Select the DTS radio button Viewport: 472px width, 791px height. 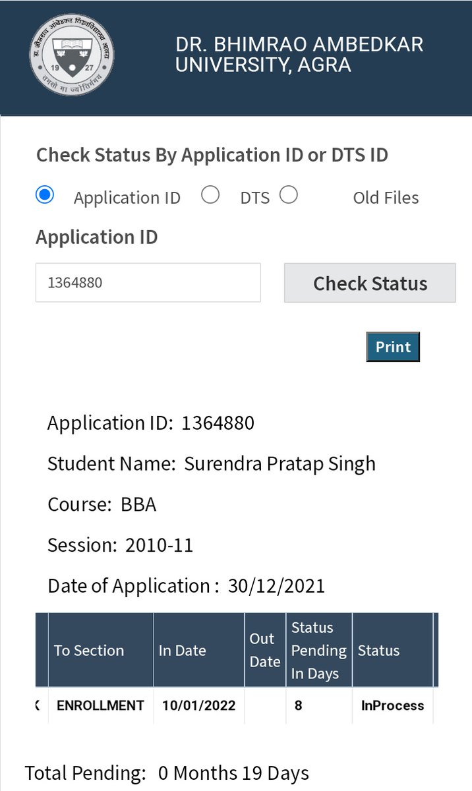(210, 195)
